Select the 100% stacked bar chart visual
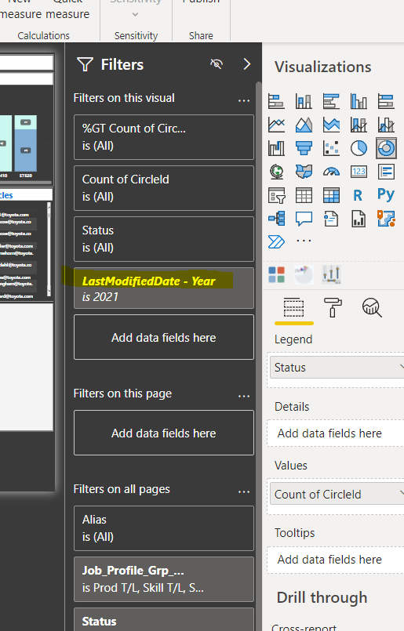The height and width of the screenshot is (631, 404). 386,101
